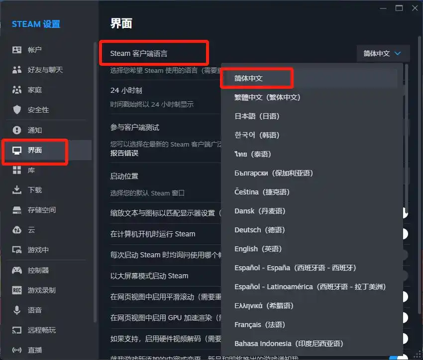This screenshot has width=423, height=360.
Task: Select Español - Latinoamérica option
Action: click(309, 287)
